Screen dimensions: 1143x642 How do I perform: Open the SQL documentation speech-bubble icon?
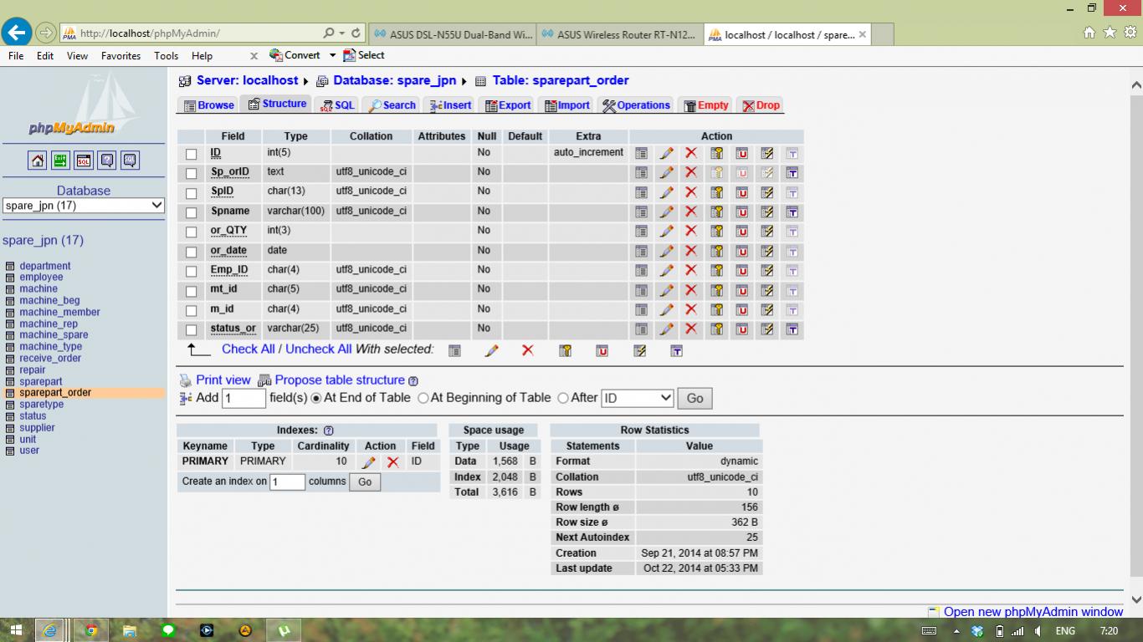(130, 160)
